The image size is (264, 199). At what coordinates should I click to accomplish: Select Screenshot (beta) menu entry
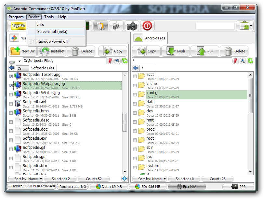click(x=56, y=32)
